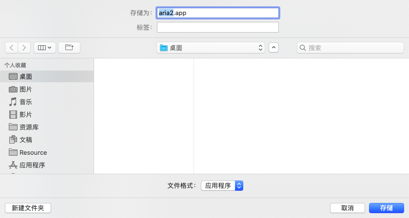Click the 搜索 search field

351,48
